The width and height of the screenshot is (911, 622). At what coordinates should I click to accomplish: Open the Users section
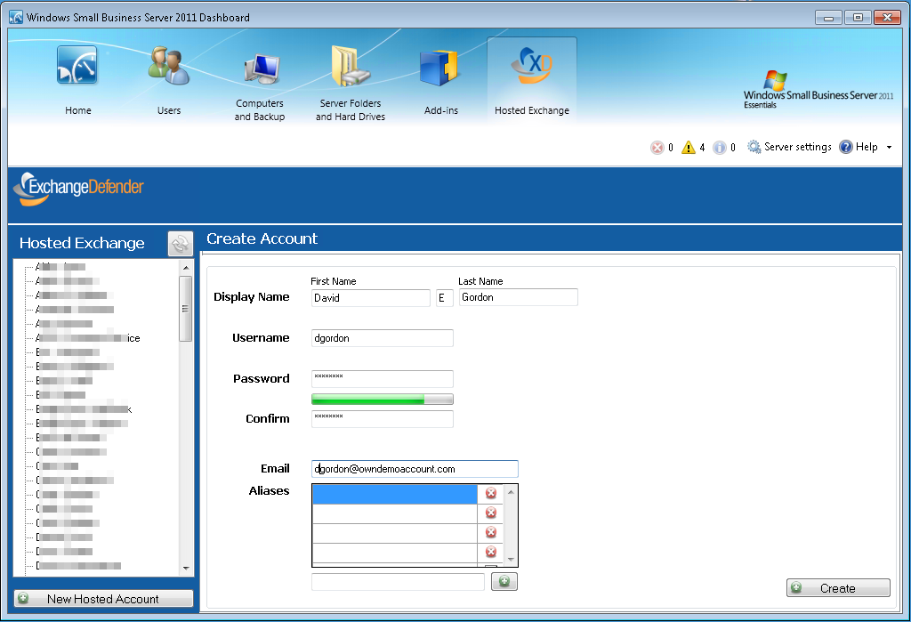(x=168, y=80)
